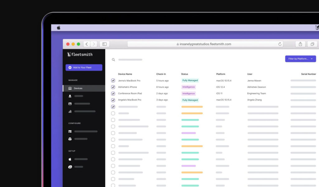
Task: Uncheck Conference Room iPad checkbox
Action: [x=113, y=94]
